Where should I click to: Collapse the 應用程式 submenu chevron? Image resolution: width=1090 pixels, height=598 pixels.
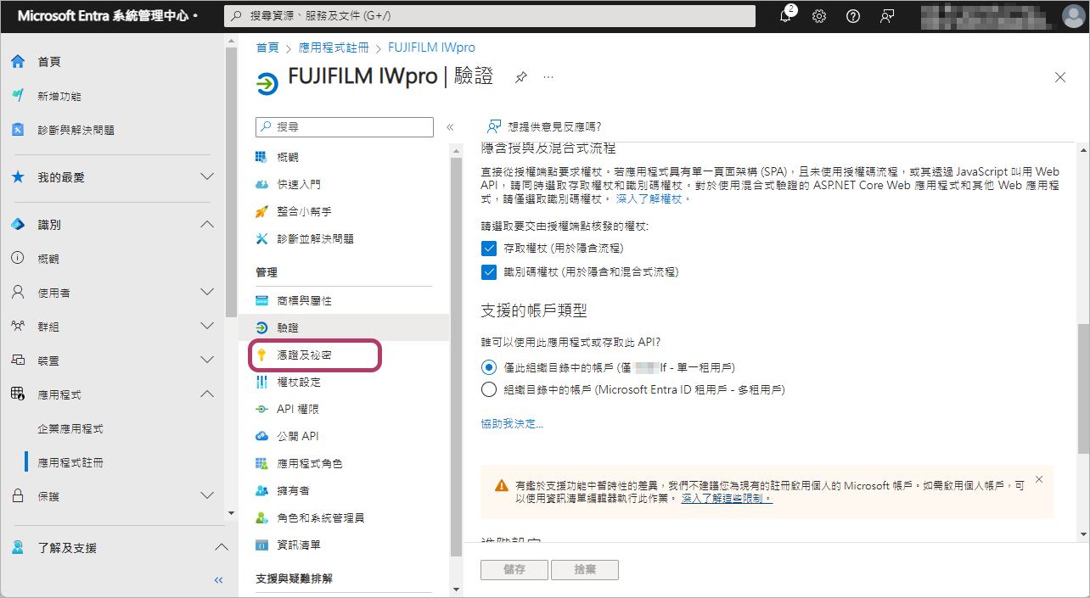tap(207, 394)
